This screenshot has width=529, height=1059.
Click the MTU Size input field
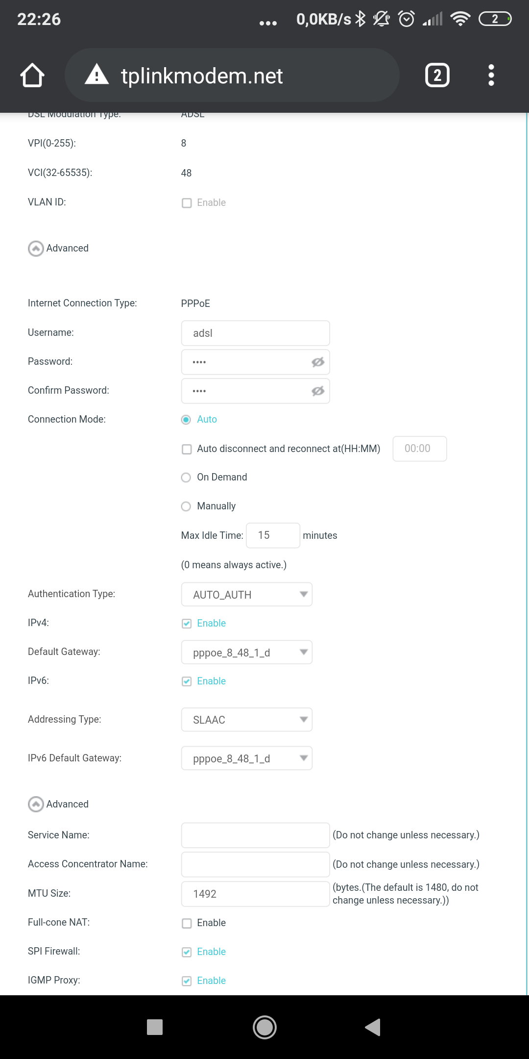[x=255, y=894]
